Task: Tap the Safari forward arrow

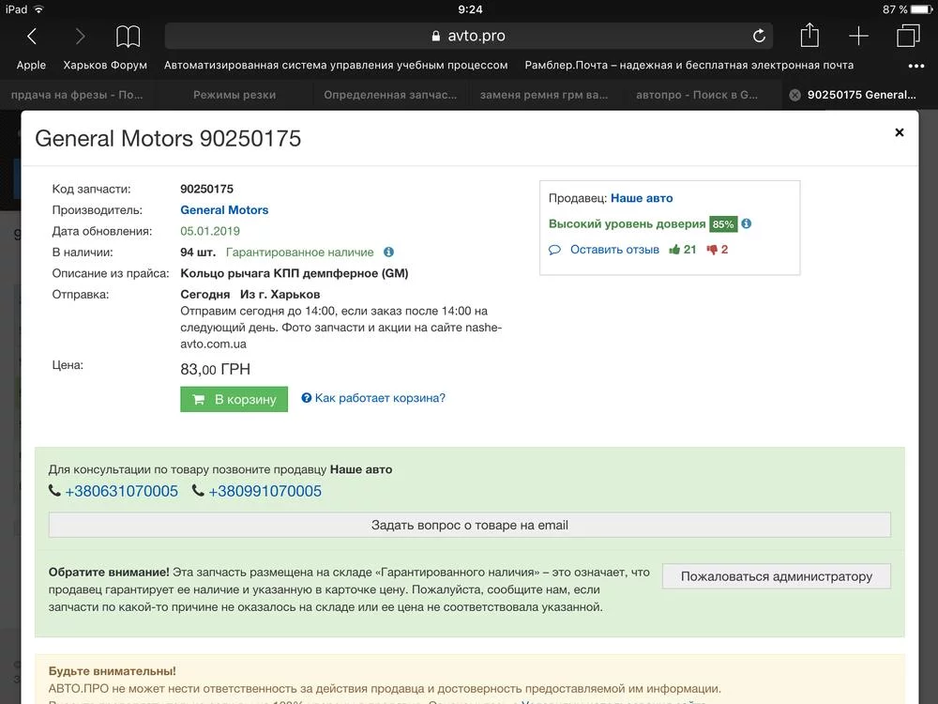Action: pos(80,37)
